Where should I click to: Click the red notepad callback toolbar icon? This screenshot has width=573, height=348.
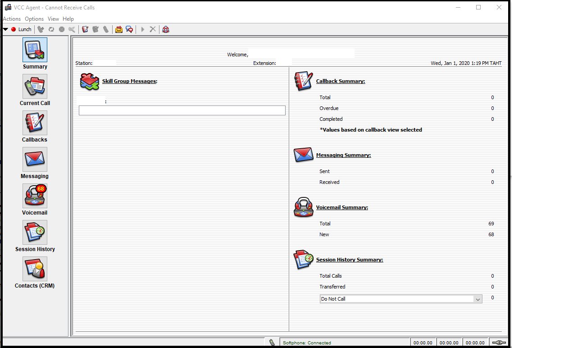[x=85, y=29]
